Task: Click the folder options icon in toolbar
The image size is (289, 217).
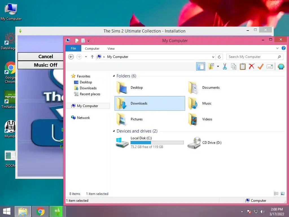Action: [211, 66]
